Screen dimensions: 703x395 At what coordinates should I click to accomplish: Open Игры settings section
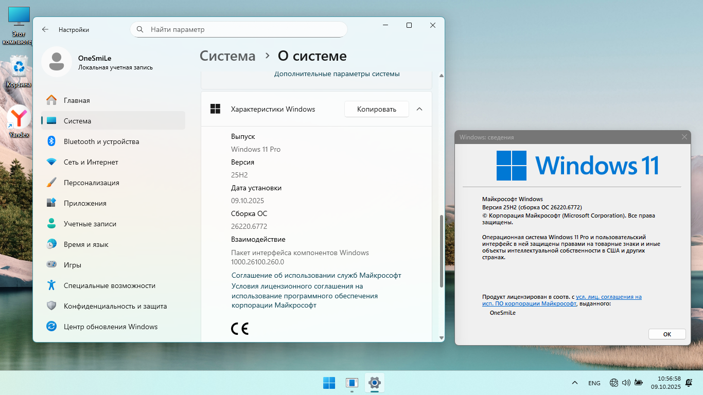coord(72,265)
